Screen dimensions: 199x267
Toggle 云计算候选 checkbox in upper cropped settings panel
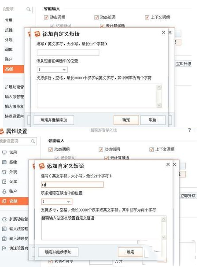coord(102,26)
